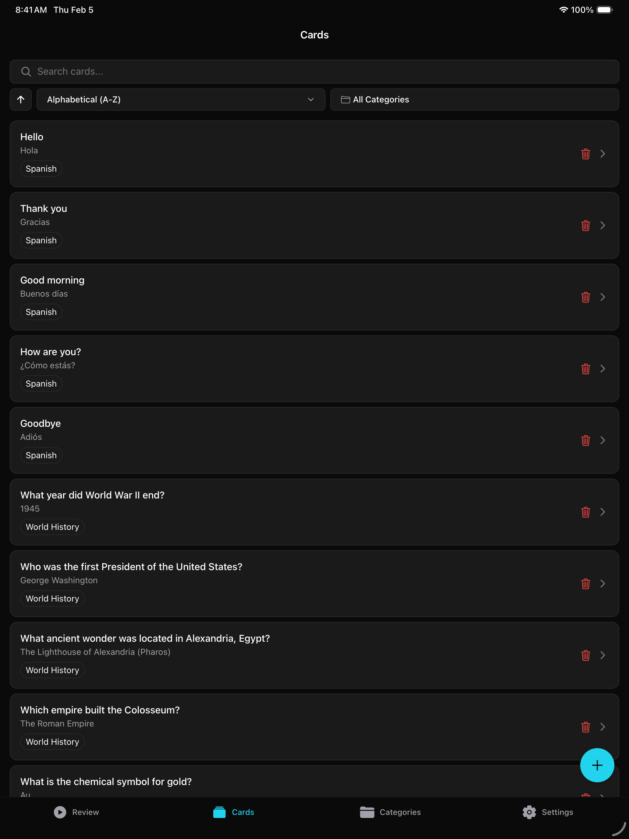Delete the Goodbye flashcard
This screenshot has height=839, width=629.
pos(585,440)
